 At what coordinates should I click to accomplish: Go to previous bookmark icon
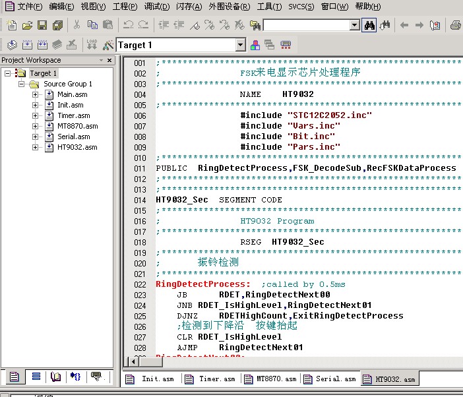[224, 25]
